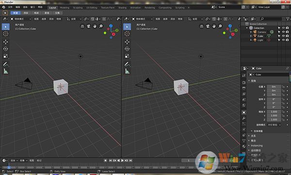The height and width of the screenshot is (175, 291).
Task: Open transform orientation dropdown in right viewport
Action: 195,19
